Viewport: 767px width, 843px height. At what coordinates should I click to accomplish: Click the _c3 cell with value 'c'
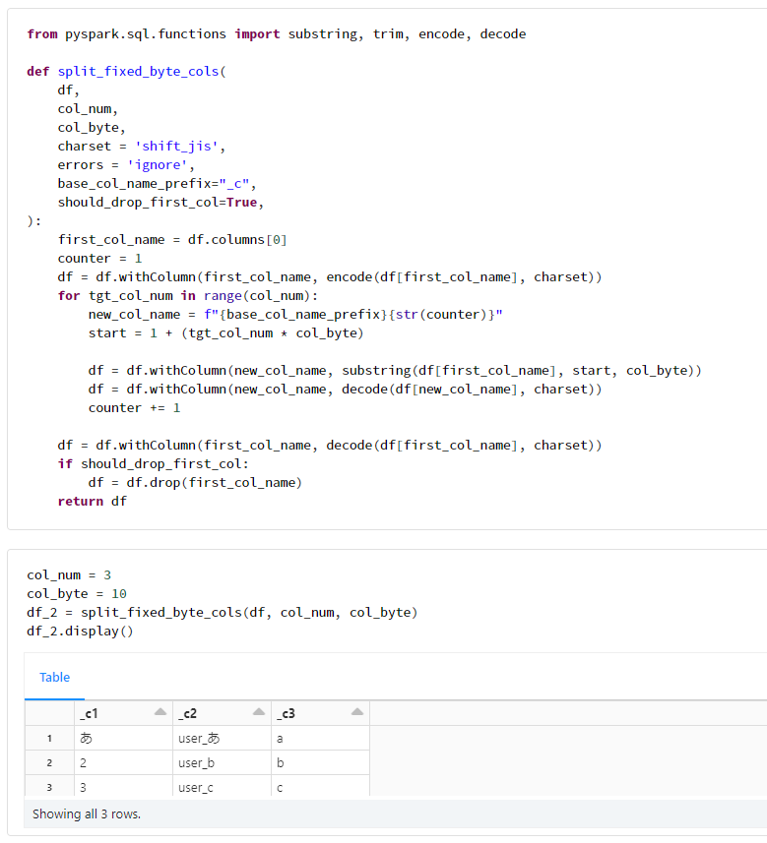coord(320,787)
